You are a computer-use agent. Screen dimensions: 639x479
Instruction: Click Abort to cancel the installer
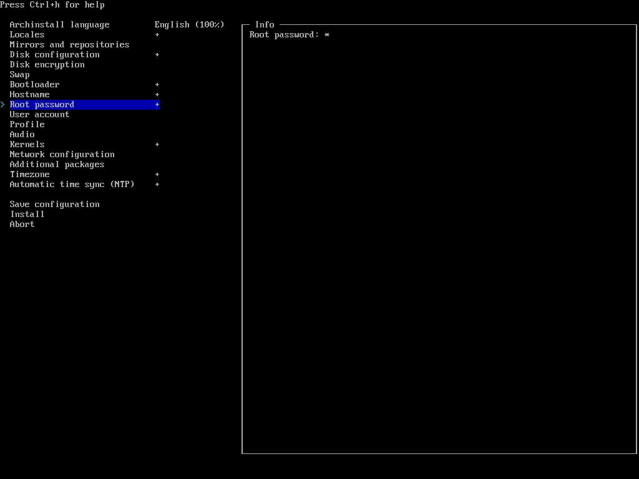click(22, 225)
